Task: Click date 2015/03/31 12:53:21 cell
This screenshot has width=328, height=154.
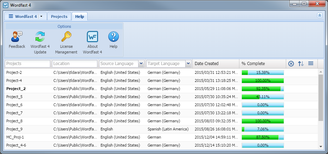Action: coord(216,73)
